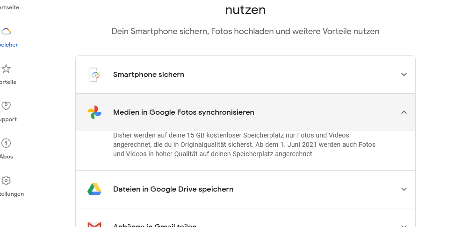Click Dateien in Google Drive speichern heading
476x227 pixels.
pyautogui.click(x=173, y=189)
